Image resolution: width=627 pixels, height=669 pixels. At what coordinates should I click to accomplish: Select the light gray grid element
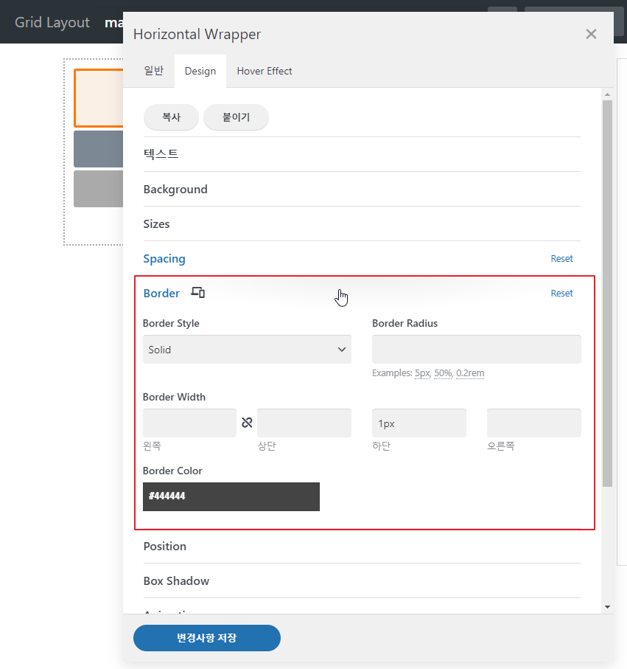pyautogui.click(x=99, y=189)
